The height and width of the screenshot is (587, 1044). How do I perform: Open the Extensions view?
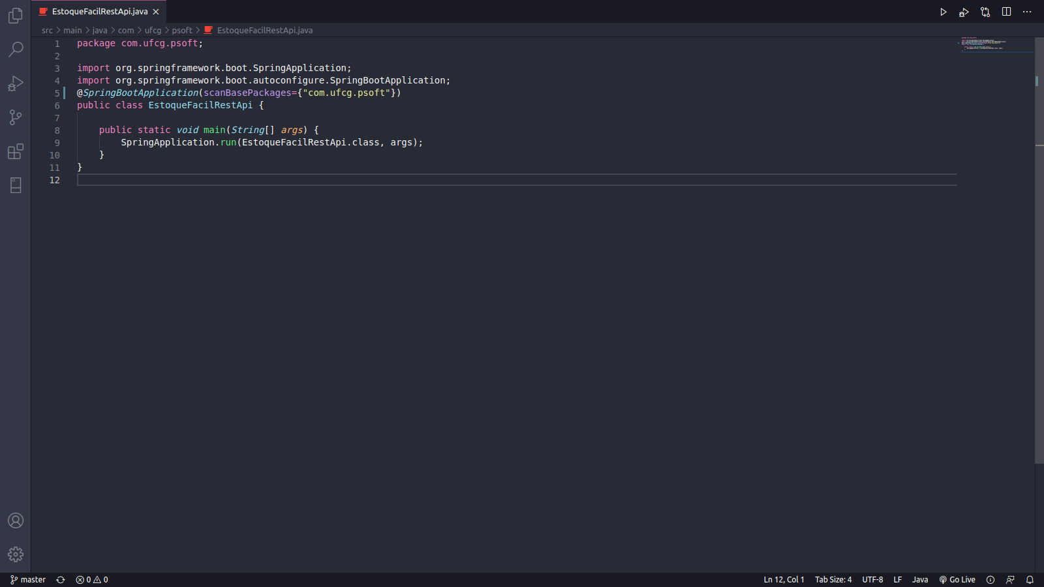click(x=16, y=151)
